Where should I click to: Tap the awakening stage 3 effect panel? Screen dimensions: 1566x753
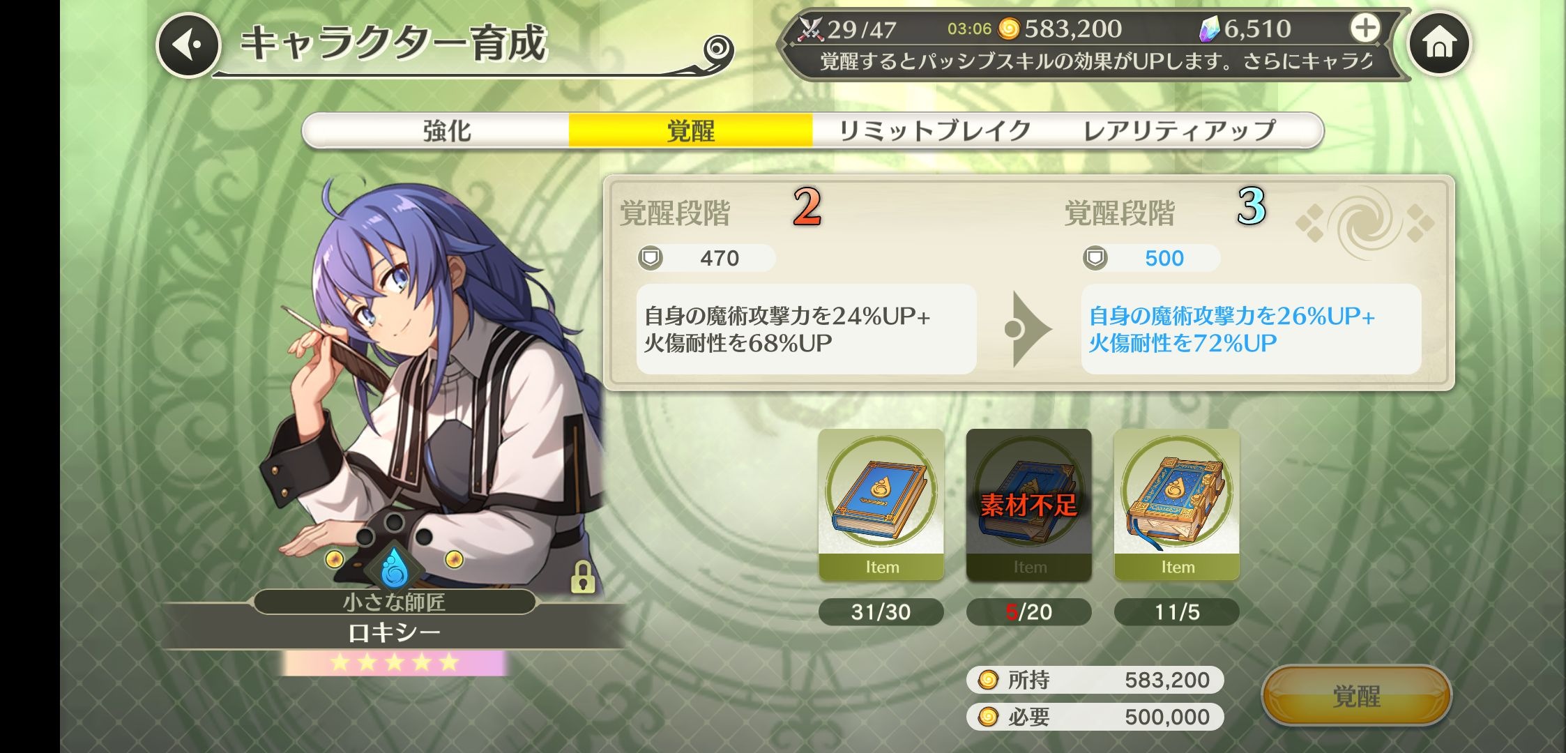pyautogui.click(x=1251, y=329)
